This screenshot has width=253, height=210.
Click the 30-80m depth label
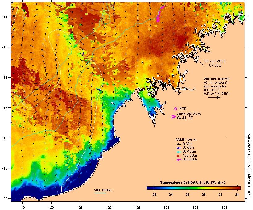coord(188,148)
